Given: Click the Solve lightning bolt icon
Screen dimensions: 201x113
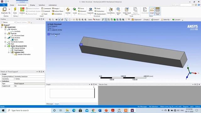Looking at the screenshot, I should pos(15,9).
